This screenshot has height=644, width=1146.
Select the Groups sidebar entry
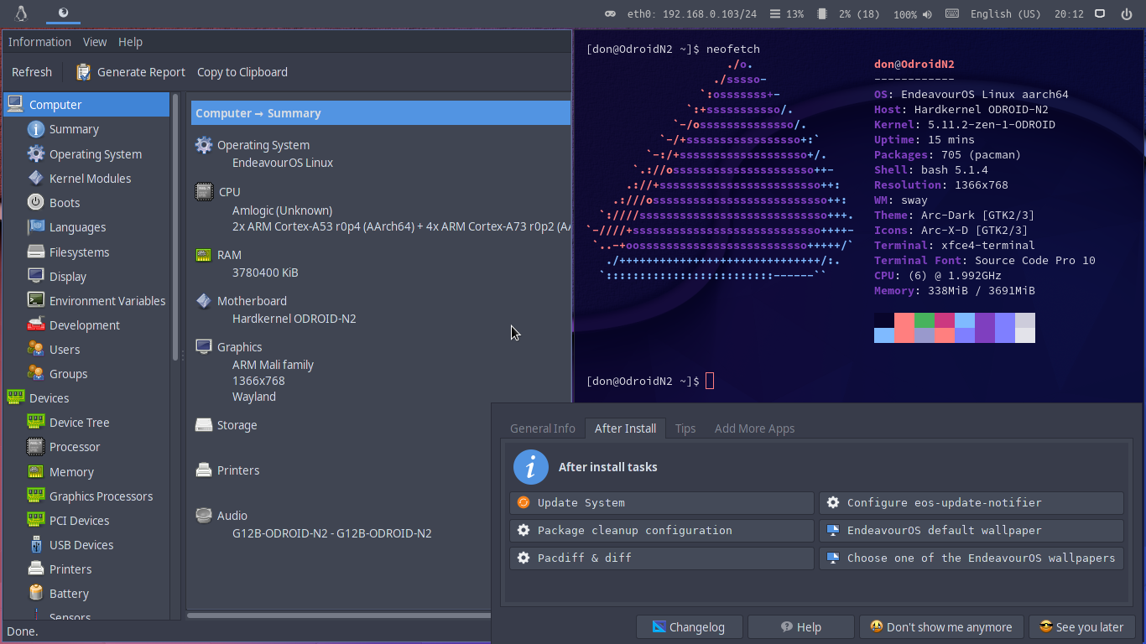point(68,373)
